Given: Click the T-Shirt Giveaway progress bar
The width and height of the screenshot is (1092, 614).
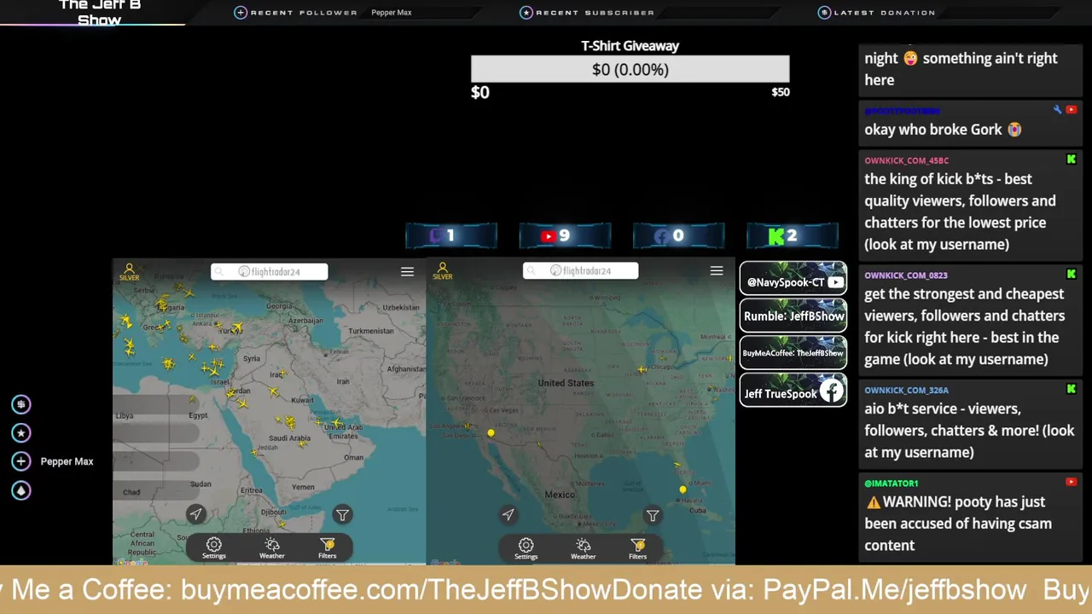Looking at the screenshot, I should click(x=630, y=69).
